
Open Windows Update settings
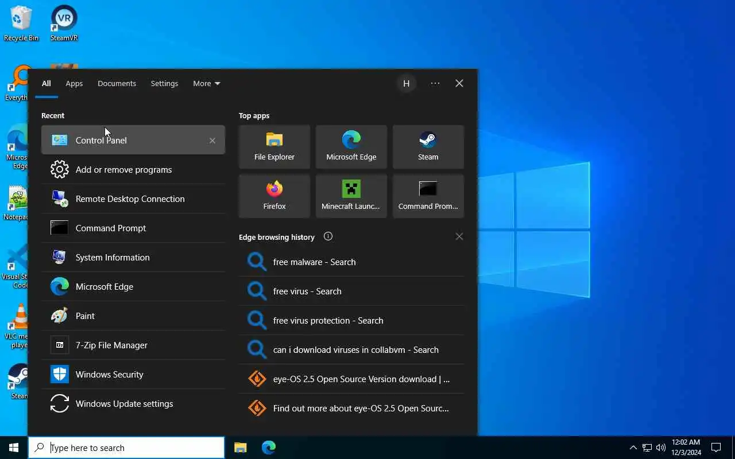tap(133, 403)
